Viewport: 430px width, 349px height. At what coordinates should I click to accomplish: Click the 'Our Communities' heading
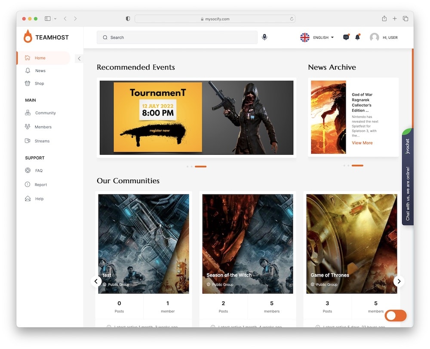(x=128, y=181)
